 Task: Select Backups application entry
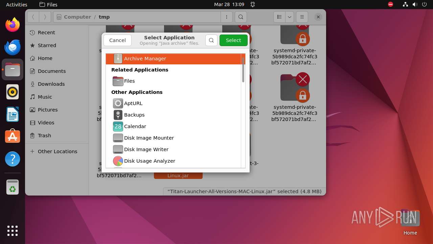tap(174, 115)
